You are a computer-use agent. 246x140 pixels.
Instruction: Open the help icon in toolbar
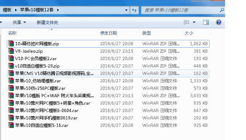click(x=219, y=22)
